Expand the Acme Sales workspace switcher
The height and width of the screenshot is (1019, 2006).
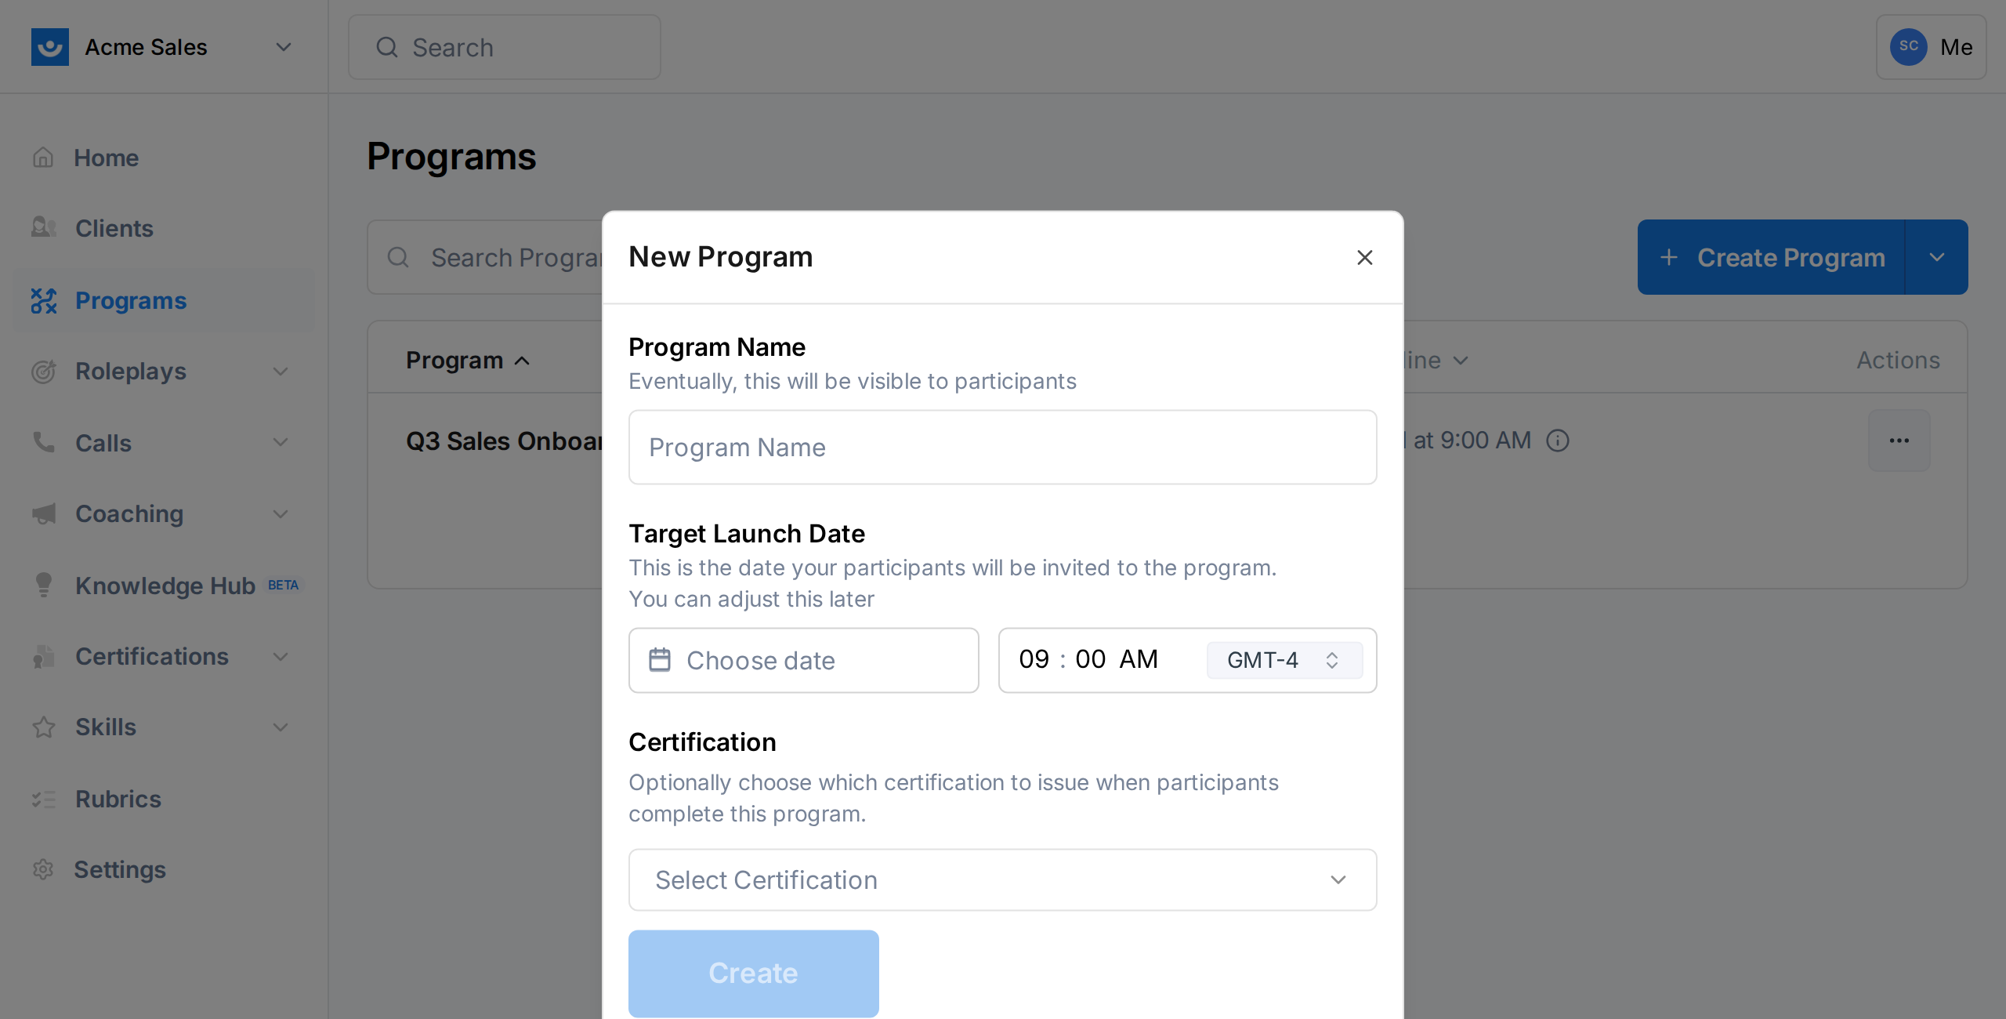[x=284, y=47]
